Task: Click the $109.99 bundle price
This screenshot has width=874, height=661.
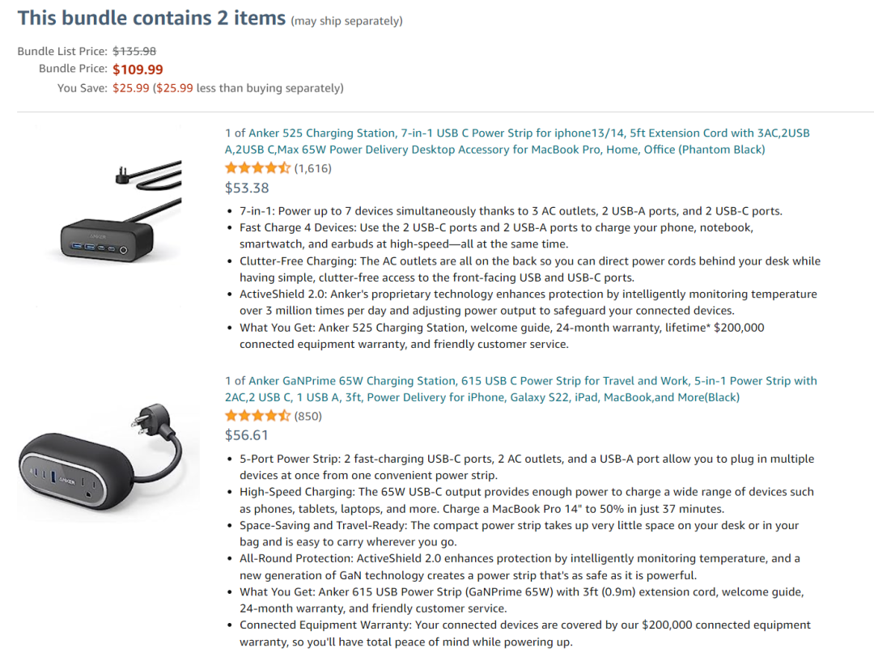Action: 138,70
